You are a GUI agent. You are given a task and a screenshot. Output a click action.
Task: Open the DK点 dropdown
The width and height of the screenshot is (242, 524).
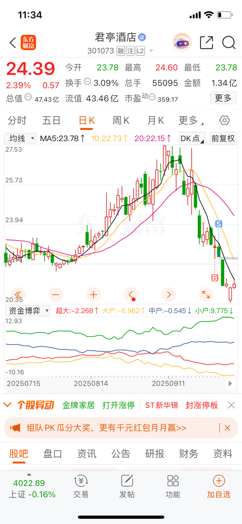coord(192,138)
